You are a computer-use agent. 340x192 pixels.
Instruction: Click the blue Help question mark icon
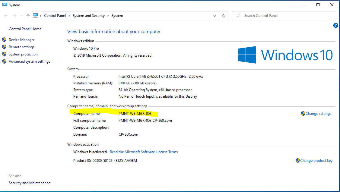tap(336, 25)
